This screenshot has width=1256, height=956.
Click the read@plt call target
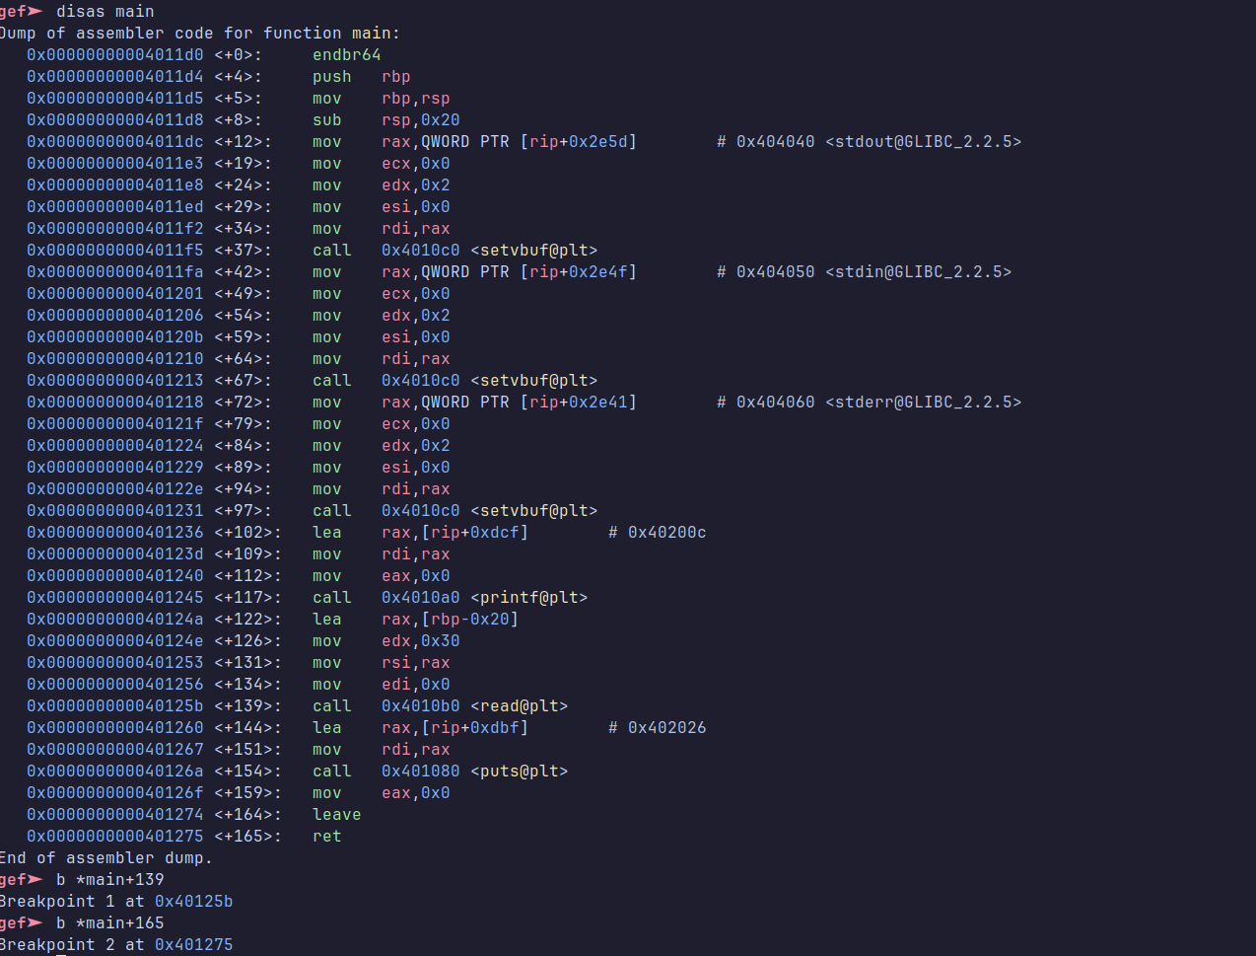point(474,705)
